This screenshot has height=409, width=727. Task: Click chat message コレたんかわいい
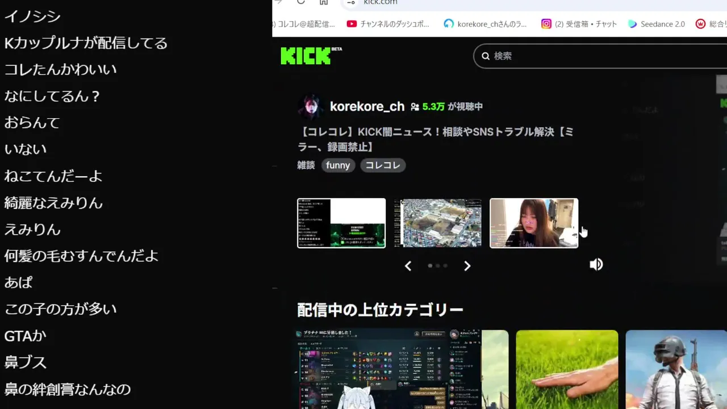coord(60,69)
